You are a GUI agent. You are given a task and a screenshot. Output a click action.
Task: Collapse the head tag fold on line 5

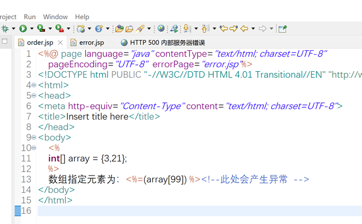tap(34, 95)
